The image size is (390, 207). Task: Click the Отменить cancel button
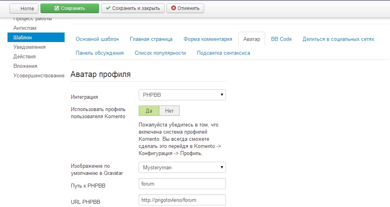[x=185, y=8]
